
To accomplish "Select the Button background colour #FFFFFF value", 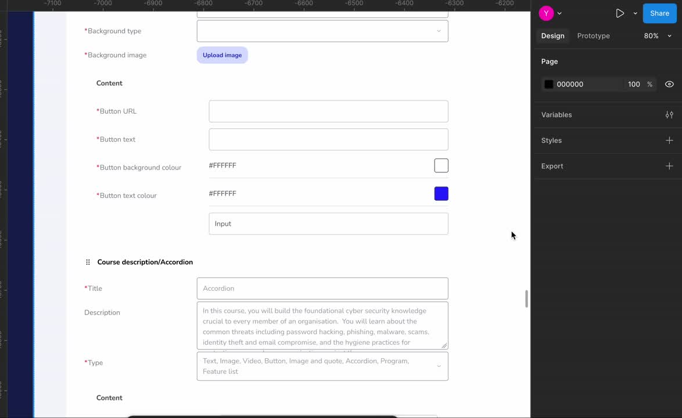I will [x=222, y=165].
